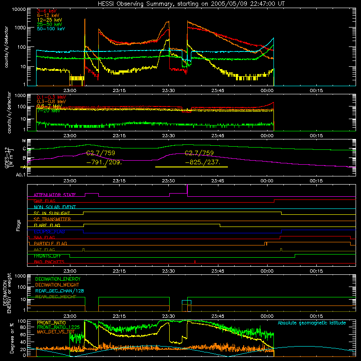Viewport: 361px width, 361px height.
Task: Click the REAR_DEC_CHAN/128 legend label
Action: click(x=60, y=291)
